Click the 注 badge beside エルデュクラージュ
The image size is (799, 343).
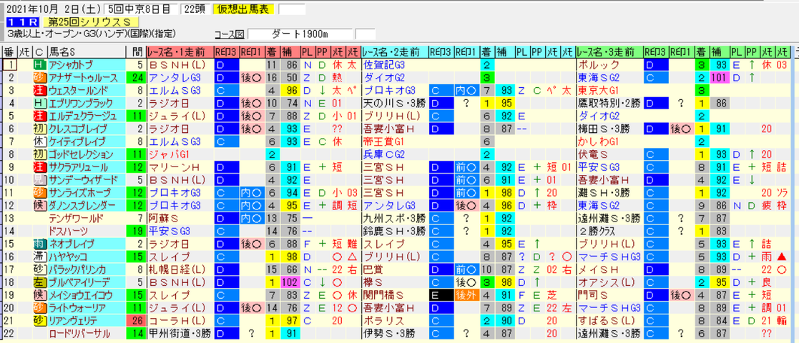[x=39, y=116]
